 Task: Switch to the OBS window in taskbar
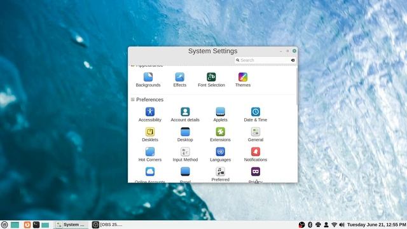point(107,225)
